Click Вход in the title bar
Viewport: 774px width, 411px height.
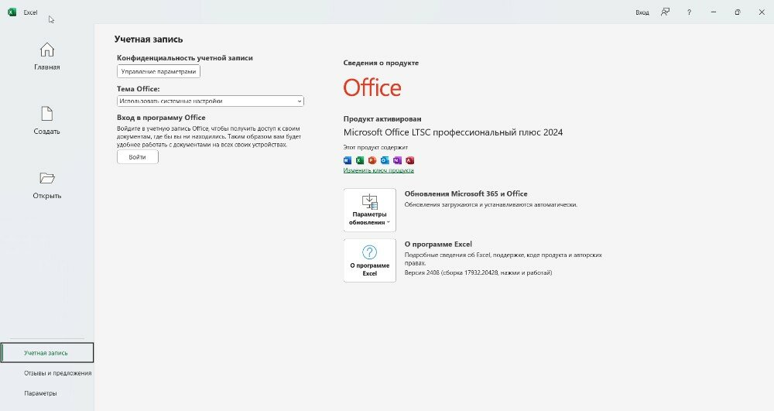[x=642, y=12]
